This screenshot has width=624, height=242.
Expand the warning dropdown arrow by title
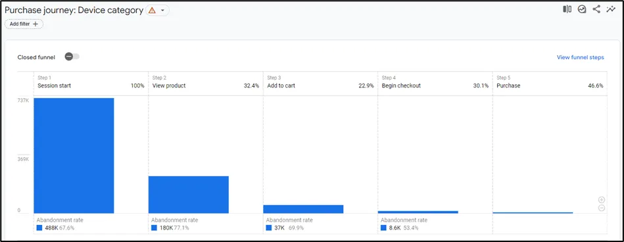(162, 11)
